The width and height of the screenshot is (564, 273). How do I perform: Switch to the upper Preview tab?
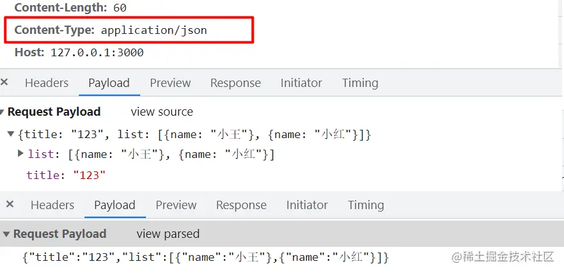pos(170,83)
